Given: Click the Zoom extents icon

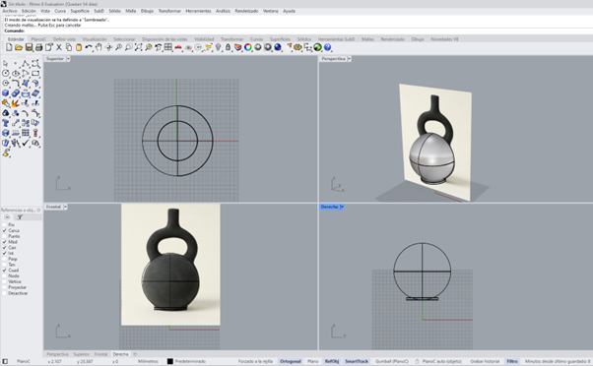Looking at the screenshot, I should [x=139, y=47].
